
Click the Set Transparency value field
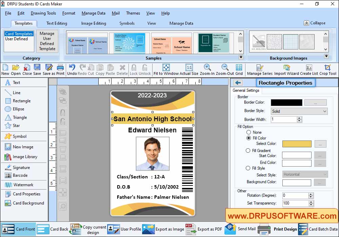click(x=296, y=203)
